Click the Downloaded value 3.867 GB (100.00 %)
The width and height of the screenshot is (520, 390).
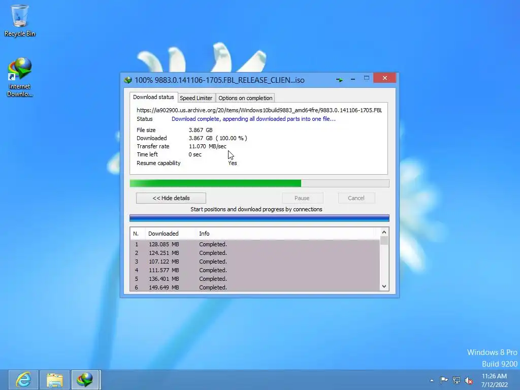pyautogui.click(x=218, y=138)
